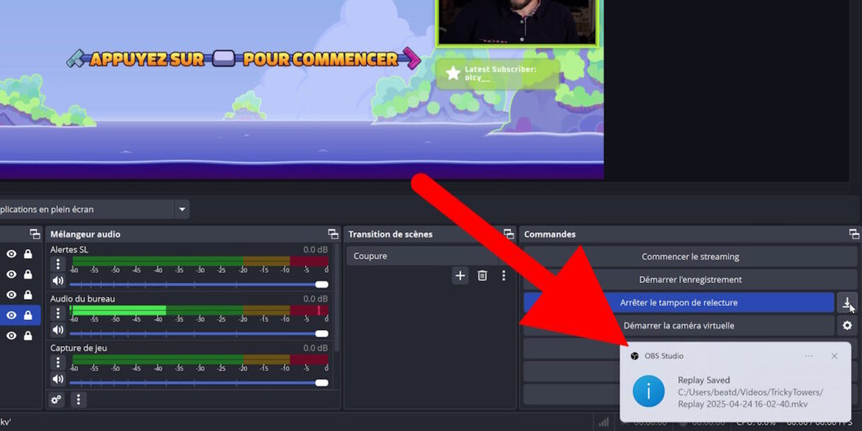This screenshot has height=431, width=862.
Task: Select the Latest Subscriber widget in preview
Action: (498, 74)
